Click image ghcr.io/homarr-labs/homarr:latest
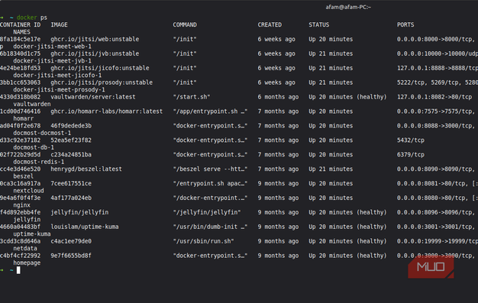 coord(107,111)
